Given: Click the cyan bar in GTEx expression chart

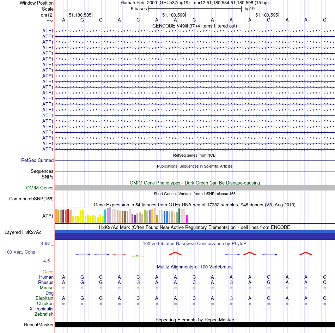Looking at the screenshot, I should pyautogui.click(x=105, y=216).
